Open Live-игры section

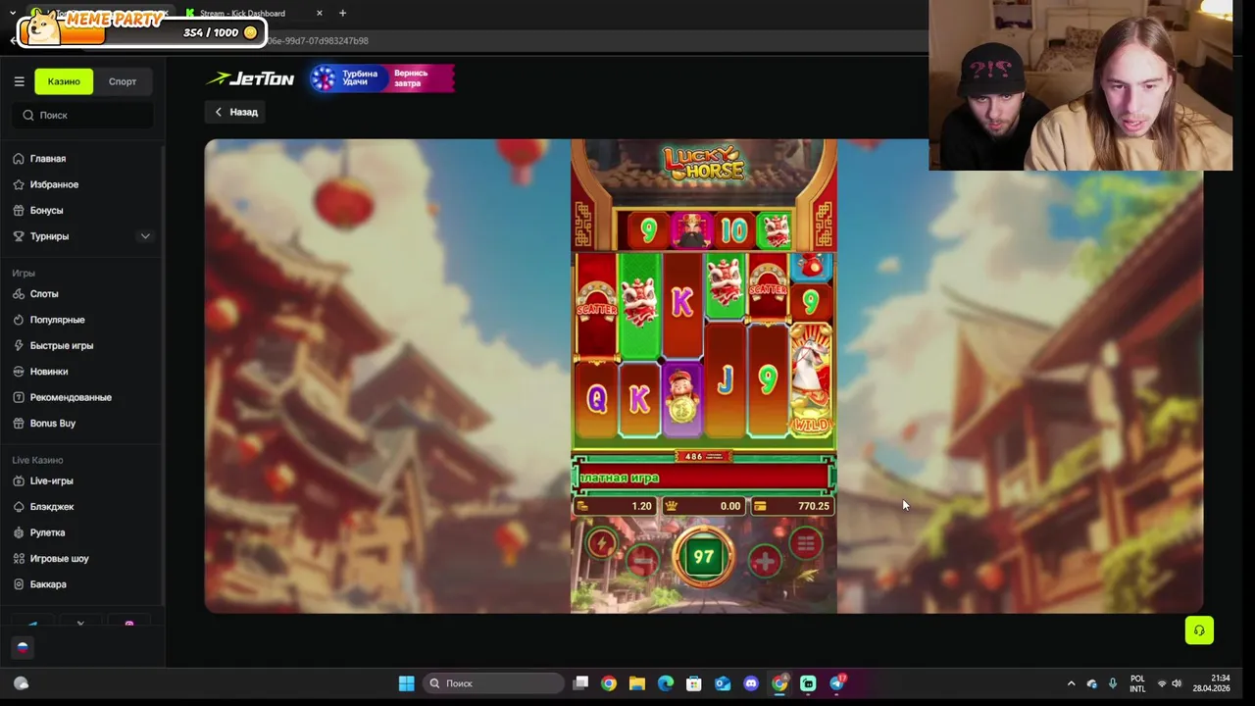tap(51, 481)
